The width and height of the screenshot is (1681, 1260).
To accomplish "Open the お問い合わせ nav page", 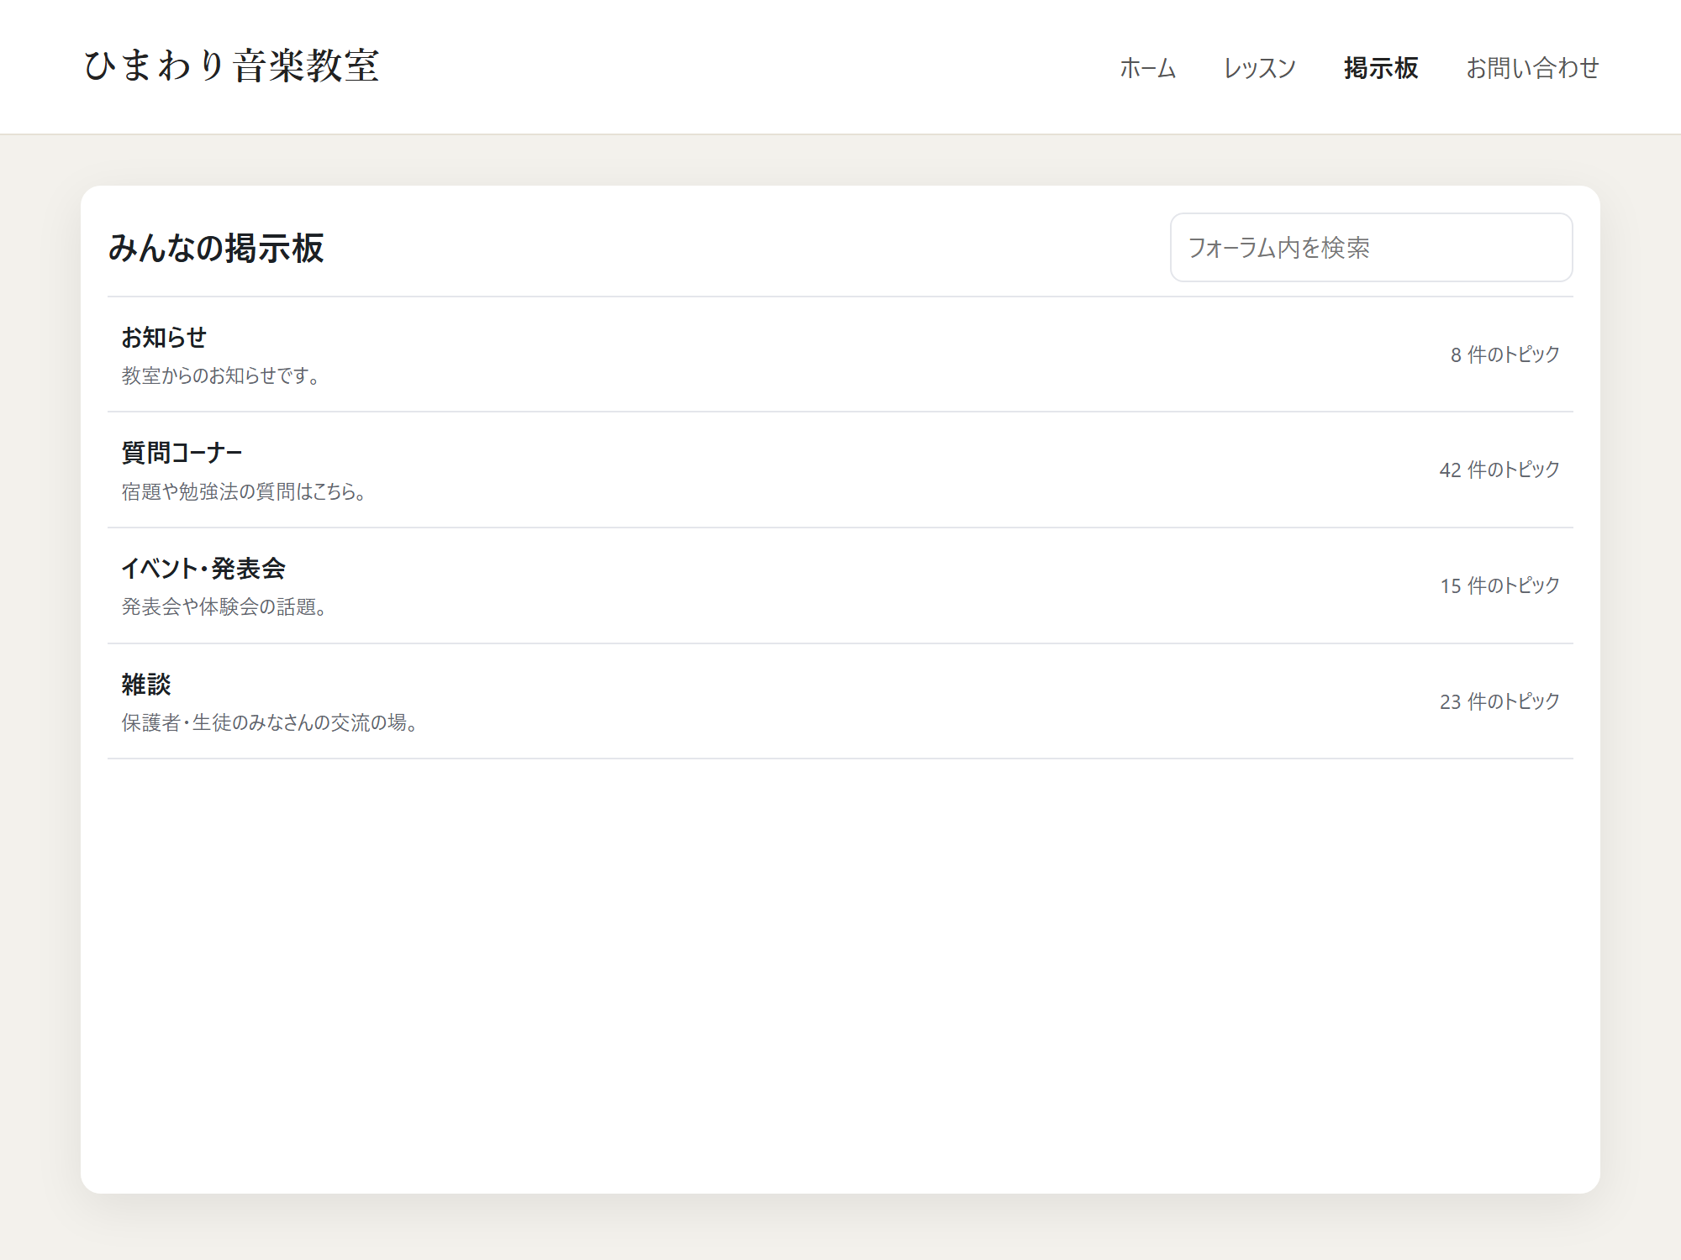I will [1532, 68].
